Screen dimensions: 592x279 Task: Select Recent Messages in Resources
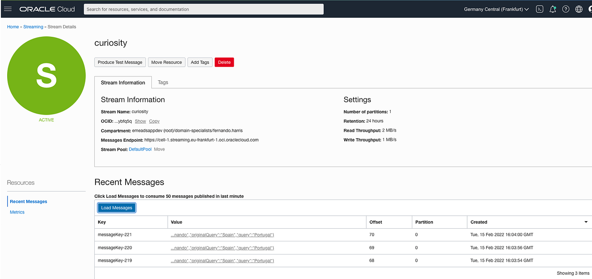point(28,202)
